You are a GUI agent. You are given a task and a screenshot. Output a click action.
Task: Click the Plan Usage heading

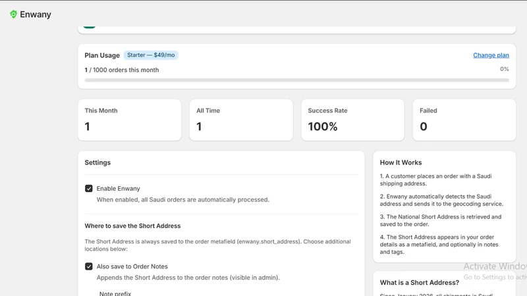pyautogui.click(x=102, y=55)
